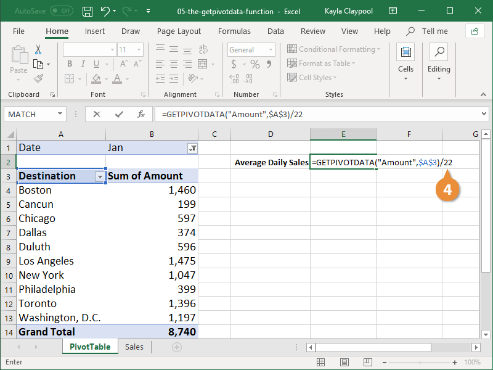The image size is (493, 370).
Task: Open the Clipboard dialog launcher
Action: [52, 95]
